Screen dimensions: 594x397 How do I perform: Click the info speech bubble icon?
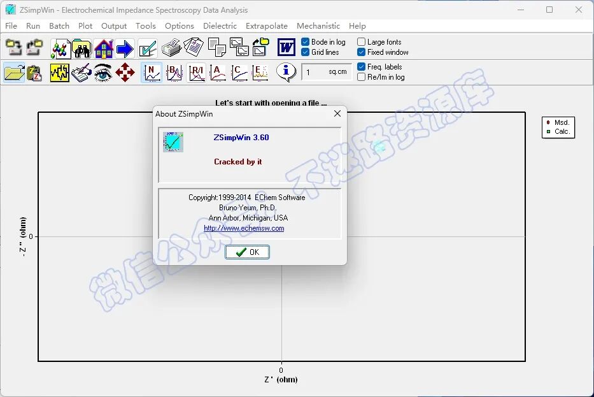(286, 72)
